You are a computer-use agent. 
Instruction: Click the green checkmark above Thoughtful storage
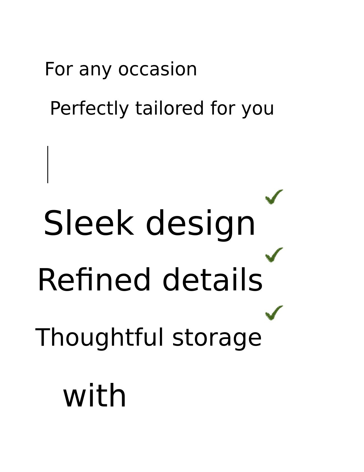[x=274, y=313]
